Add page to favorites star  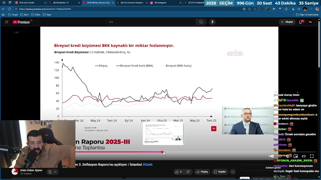(x=255, y=9)
